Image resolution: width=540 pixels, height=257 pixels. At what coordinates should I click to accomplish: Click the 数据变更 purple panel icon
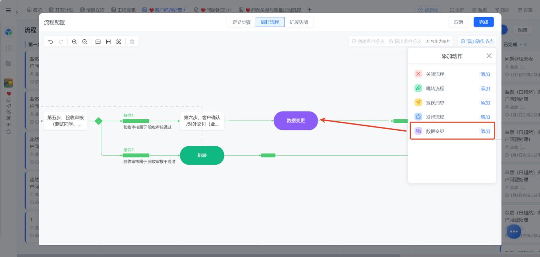[x=418, y=131]
